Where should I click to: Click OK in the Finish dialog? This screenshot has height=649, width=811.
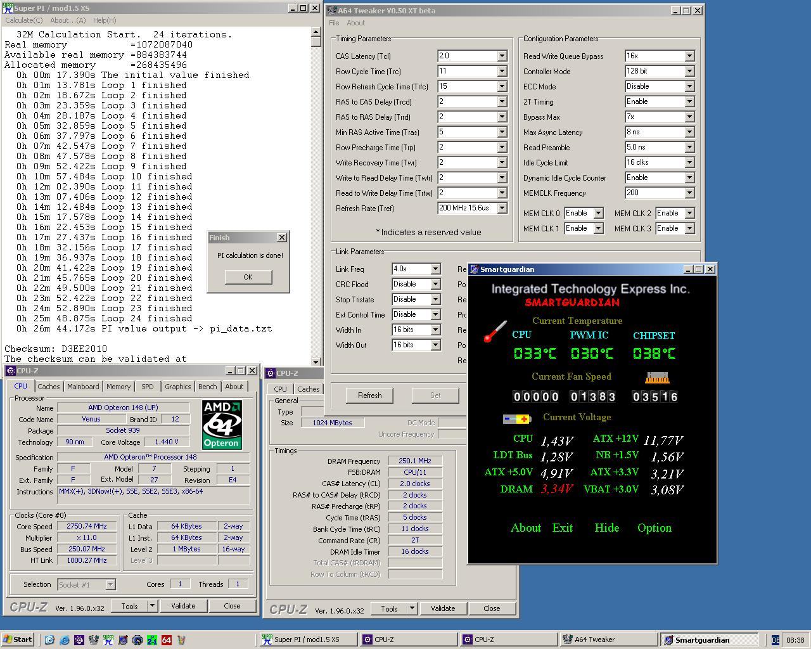[248, 277]
